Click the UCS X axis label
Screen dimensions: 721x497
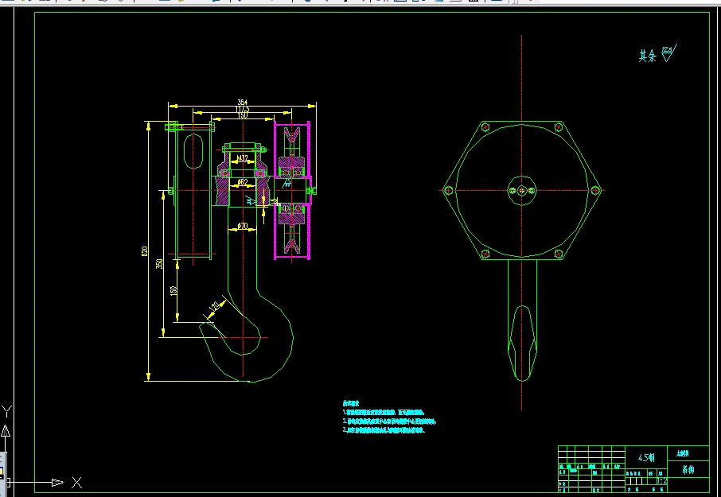tap(76, 483)
